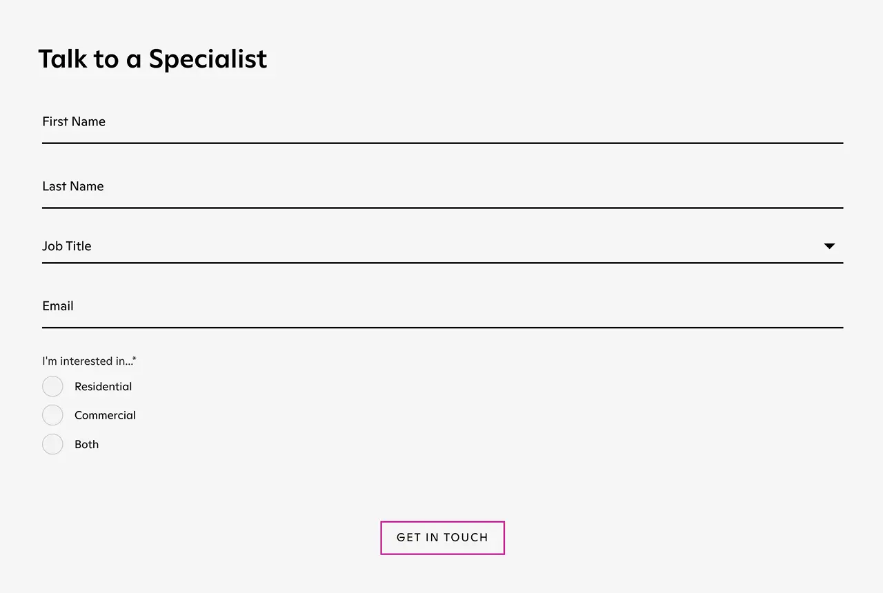Click the Last Name label
The width and height of the screenshot is (883, 593).
pos(72,186)
